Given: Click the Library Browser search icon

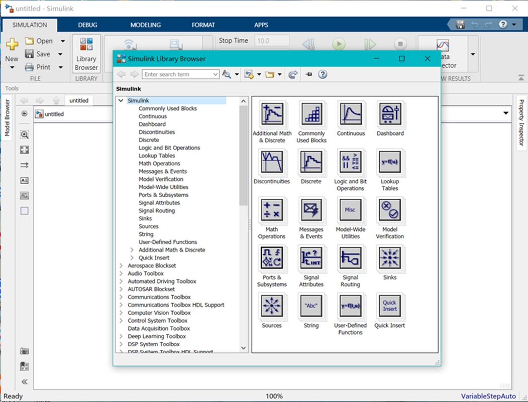Looking at the screenshot, I should pyautogui.click(x=227, y=74).
